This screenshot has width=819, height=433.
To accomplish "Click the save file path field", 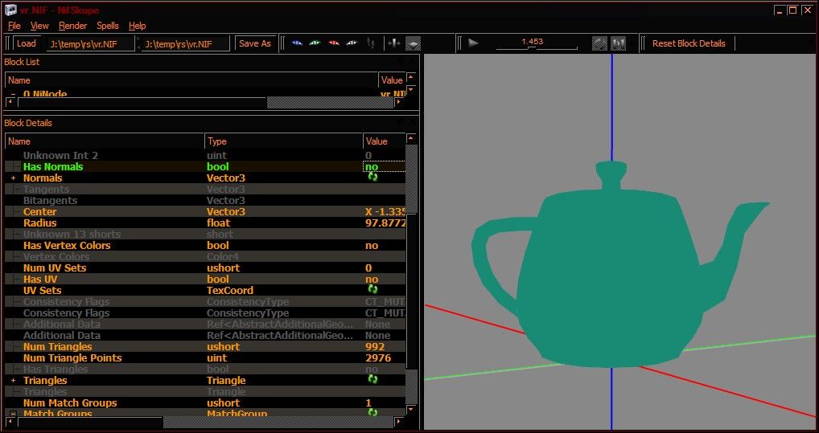I will click(x=185, y=44).
